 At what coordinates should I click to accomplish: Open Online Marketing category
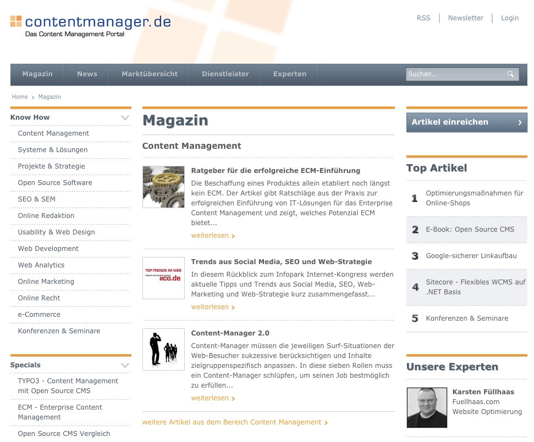tap(46, 282)
